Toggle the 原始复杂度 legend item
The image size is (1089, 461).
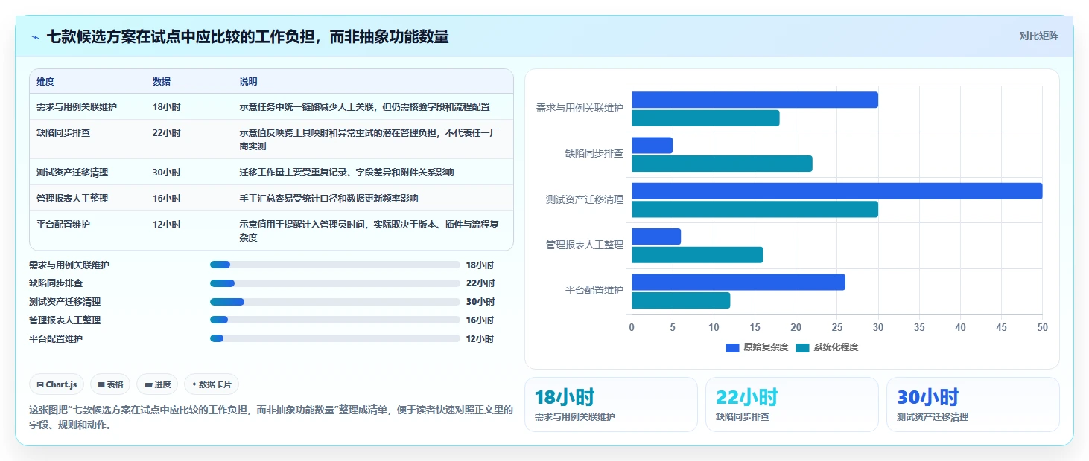pyautogui.click(x=757, y=347)
